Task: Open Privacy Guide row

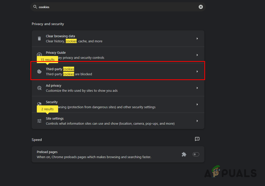Action: [118, 55]
